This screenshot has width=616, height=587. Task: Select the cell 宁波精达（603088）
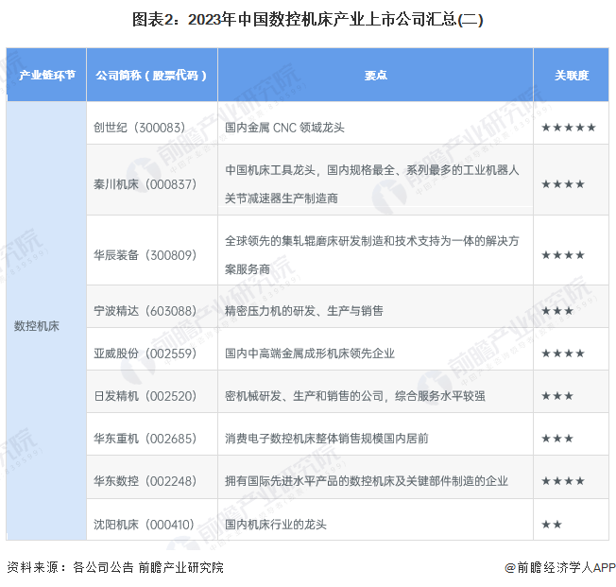[x=152, y=306]
